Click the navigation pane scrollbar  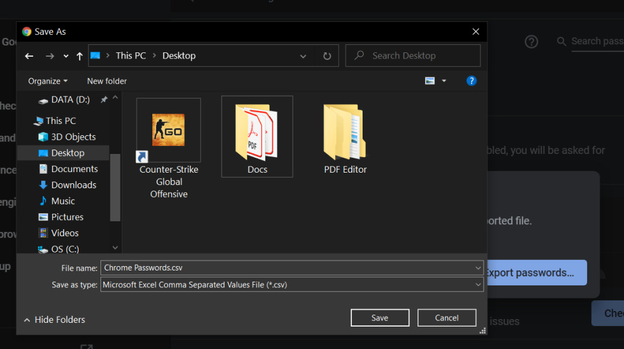115,187
